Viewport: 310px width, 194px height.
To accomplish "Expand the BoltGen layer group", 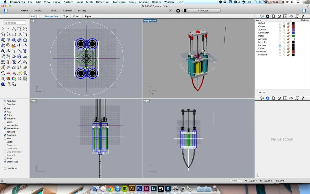I will pyautogui.click(x=257, y=51).
